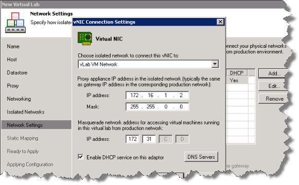The image size is (299, 185).
Task: Click the Virtual NIC heading text
Action: pyautogui.click(x=109, y=39)
